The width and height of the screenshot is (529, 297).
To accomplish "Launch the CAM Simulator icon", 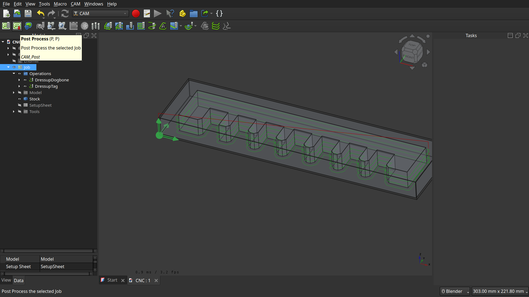I will (51, 26).
